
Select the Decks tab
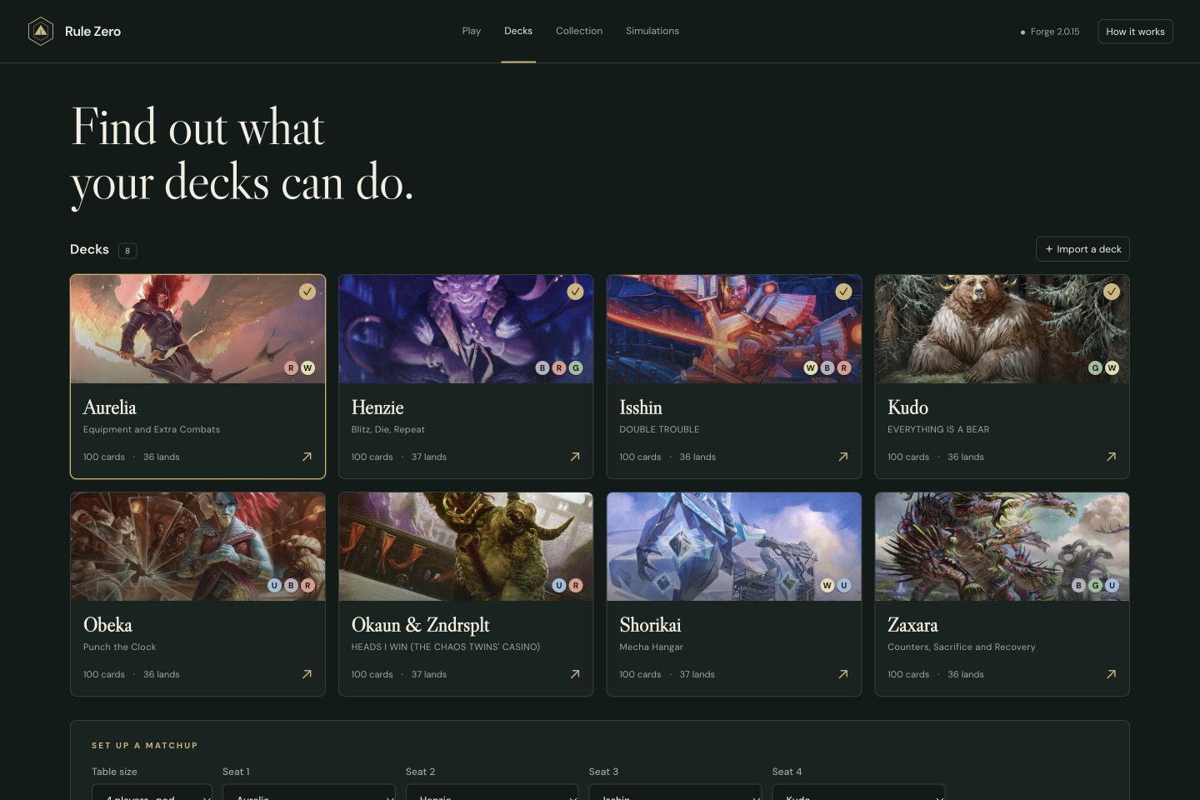pyautogui.click(x=518, y=31)
